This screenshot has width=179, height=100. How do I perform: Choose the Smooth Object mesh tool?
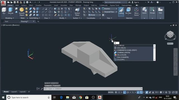[x=22, y=12]
